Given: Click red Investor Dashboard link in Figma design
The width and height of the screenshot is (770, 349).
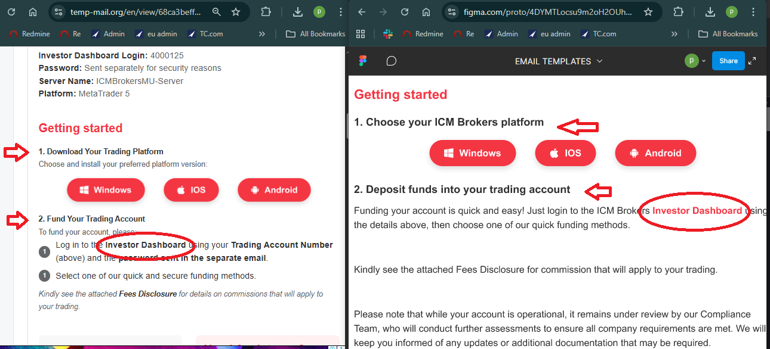Looking at the screenshot, I should pos(697,210).
